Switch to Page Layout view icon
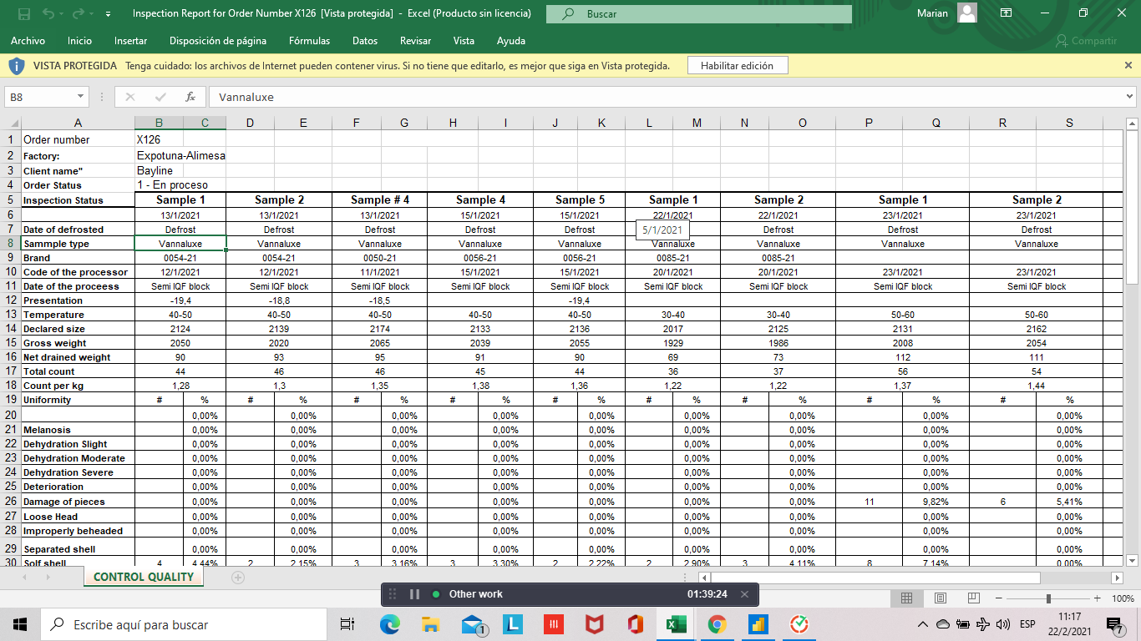 (x=940, y=598)
